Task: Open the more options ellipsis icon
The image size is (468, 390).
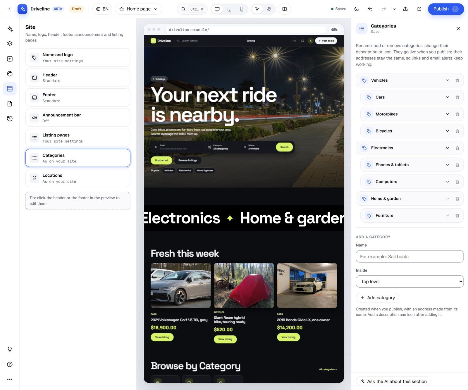Action: [x=10, y=379]
